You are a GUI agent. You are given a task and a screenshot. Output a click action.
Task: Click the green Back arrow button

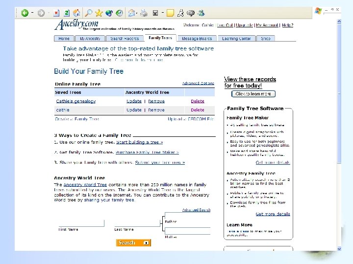pos(25,13)
